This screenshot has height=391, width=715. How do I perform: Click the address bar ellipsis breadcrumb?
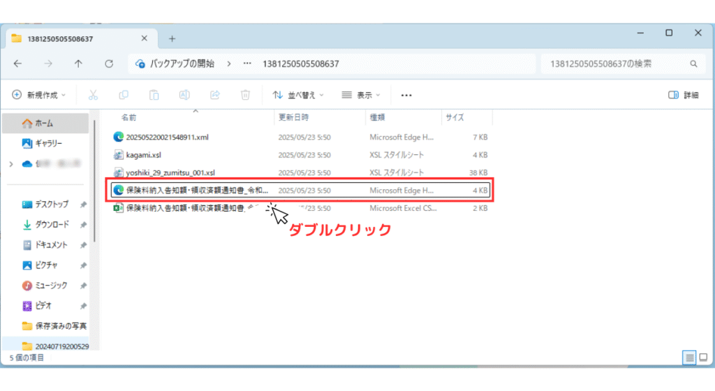pyautogui.click(x=247, y=64)
